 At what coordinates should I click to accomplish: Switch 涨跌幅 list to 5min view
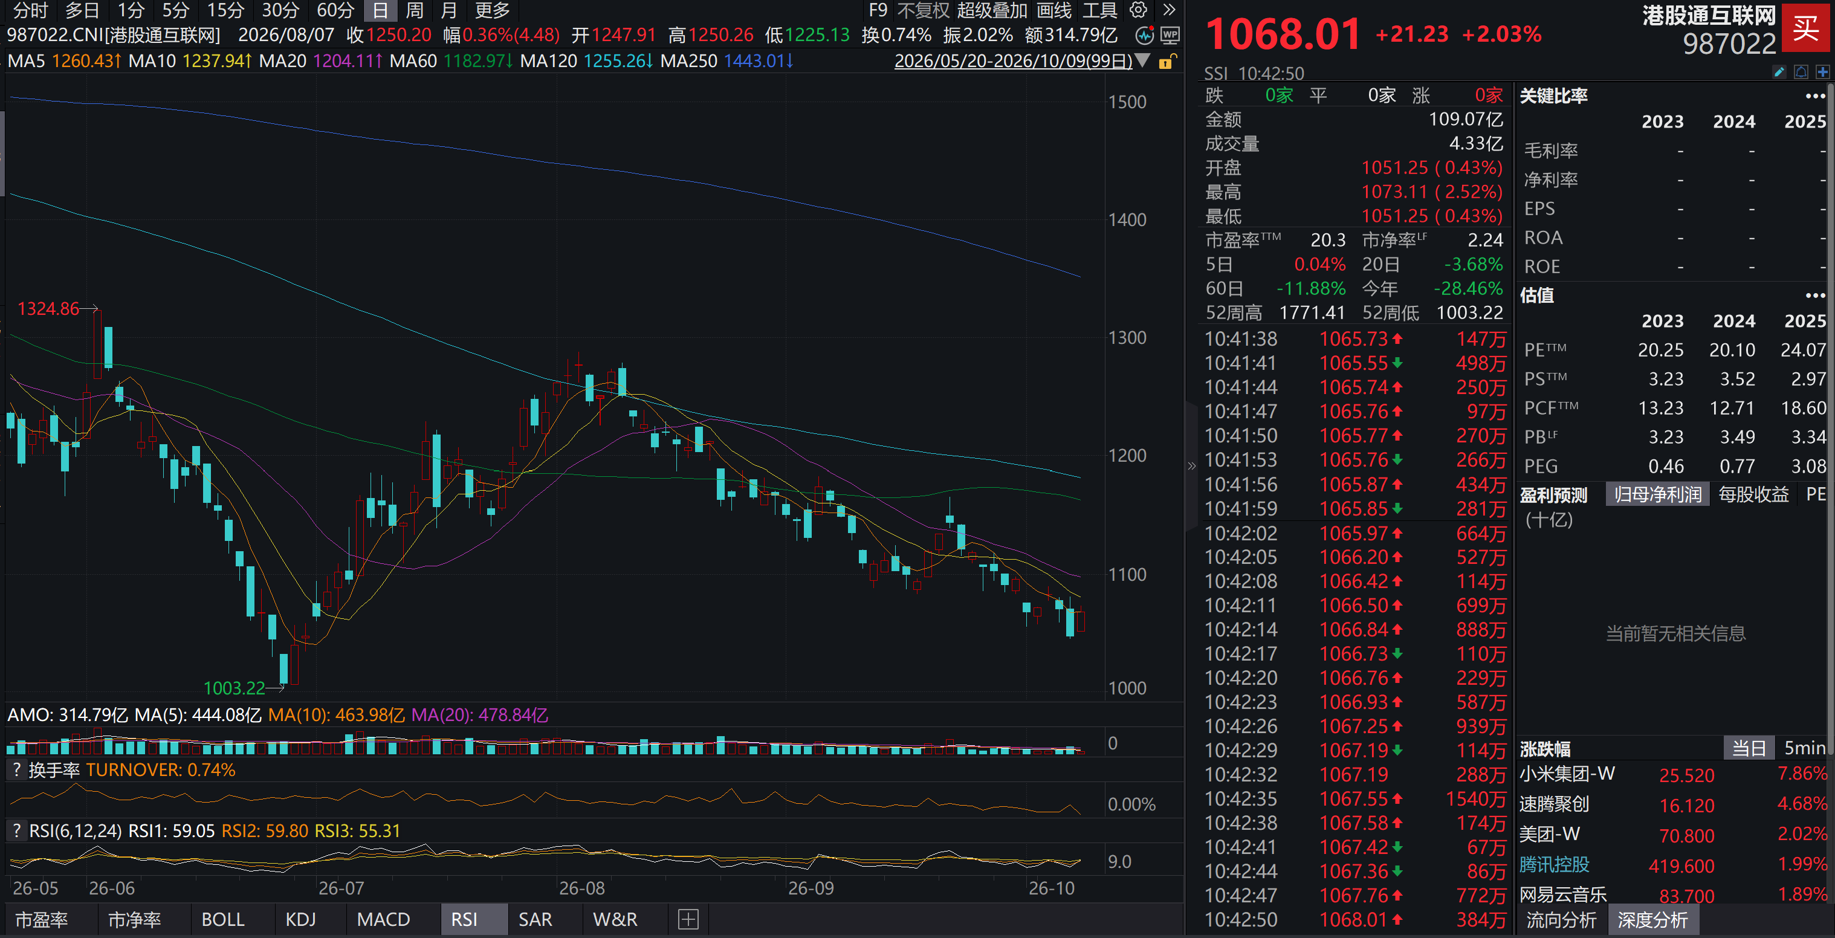tap(1804, 748)
